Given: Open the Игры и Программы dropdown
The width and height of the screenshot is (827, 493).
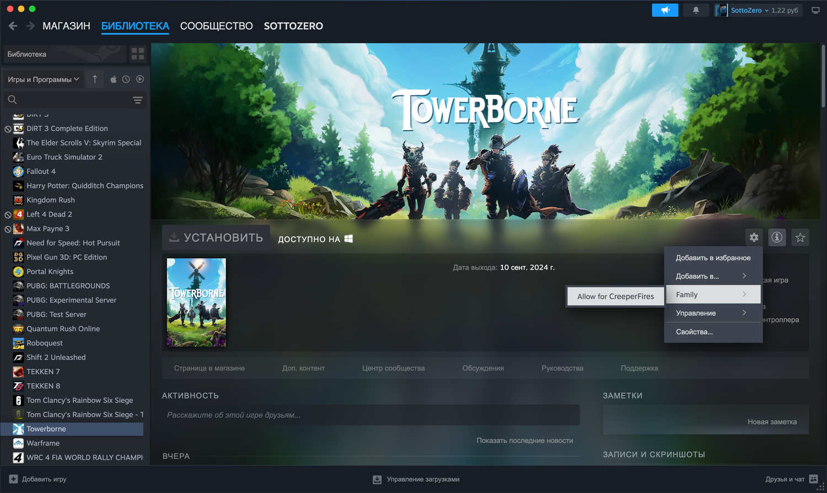Looking at the screenshot, I should 44,79.
